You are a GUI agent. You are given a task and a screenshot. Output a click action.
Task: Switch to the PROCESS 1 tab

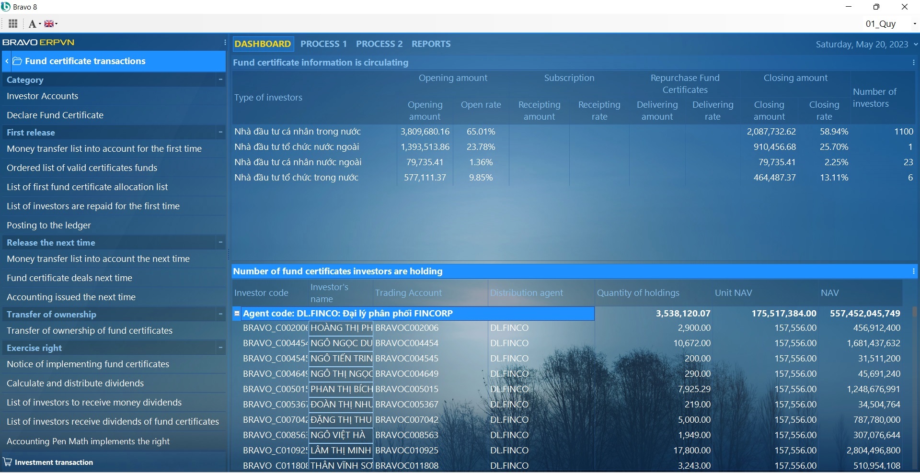click(324, 44)
